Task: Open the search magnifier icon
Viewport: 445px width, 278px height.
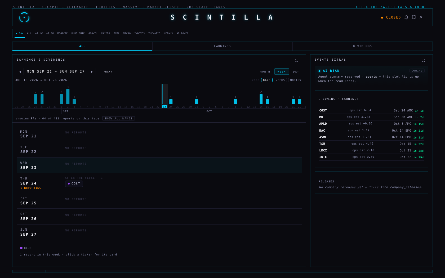Action: coord(421,17)
